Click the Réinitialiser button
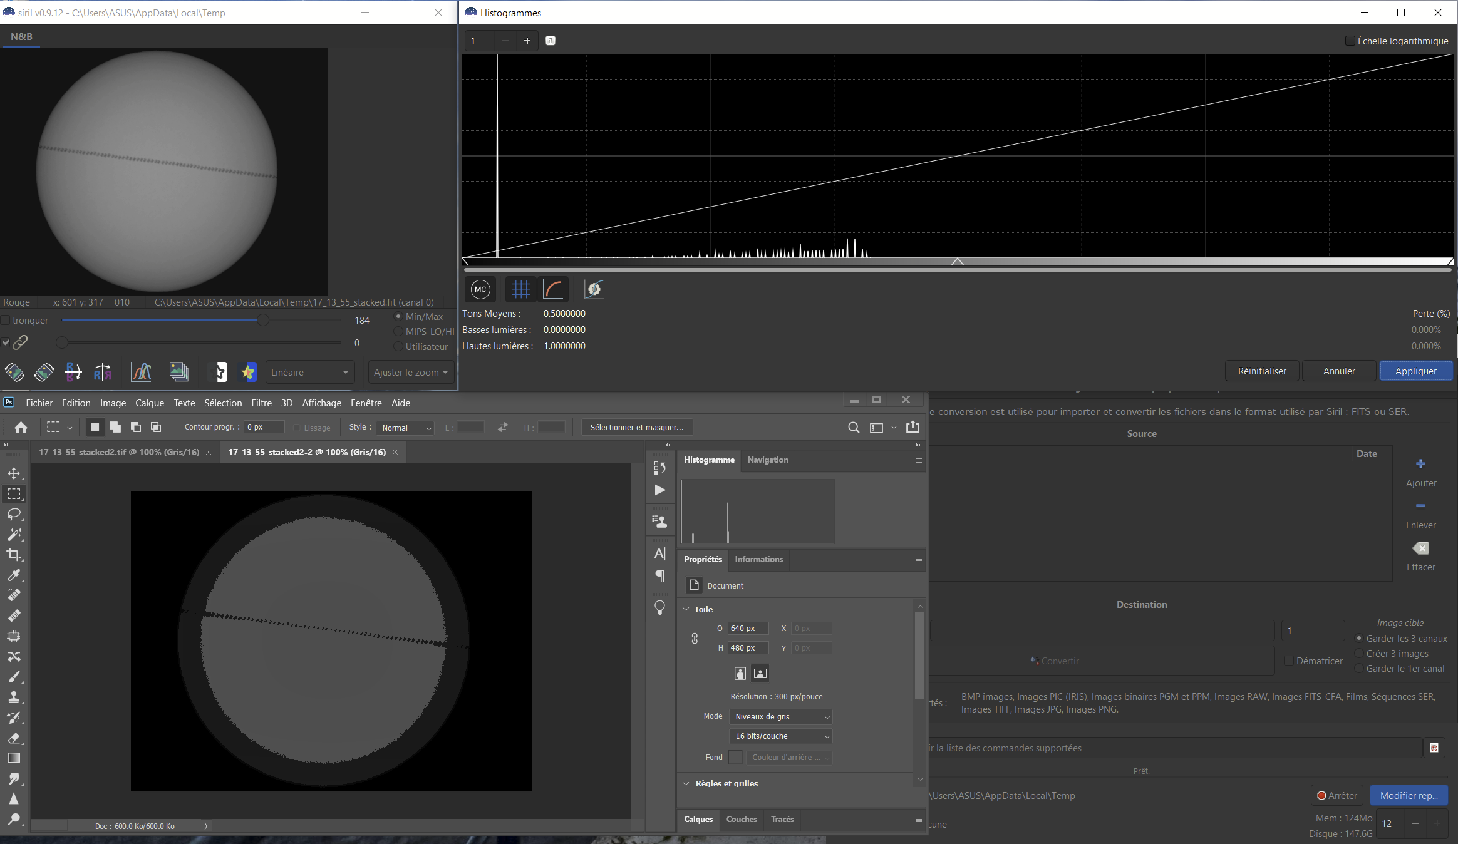1458x844 pixels. coord(1261,371)
